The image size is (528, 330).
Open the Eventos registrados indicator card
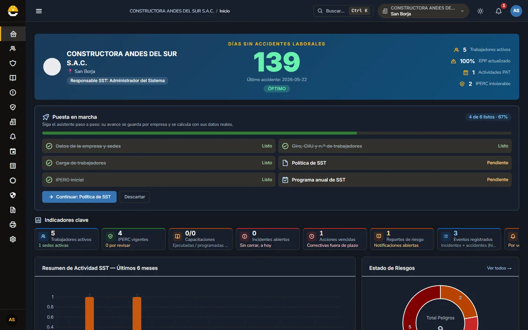pyautogui.click(x=469, y=239)
